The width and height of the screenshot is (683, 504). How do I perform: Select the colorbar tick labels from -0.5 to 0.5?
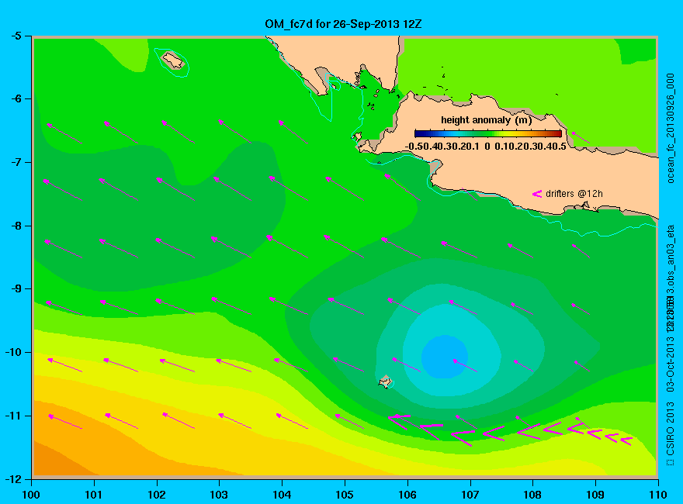(486, 147)
